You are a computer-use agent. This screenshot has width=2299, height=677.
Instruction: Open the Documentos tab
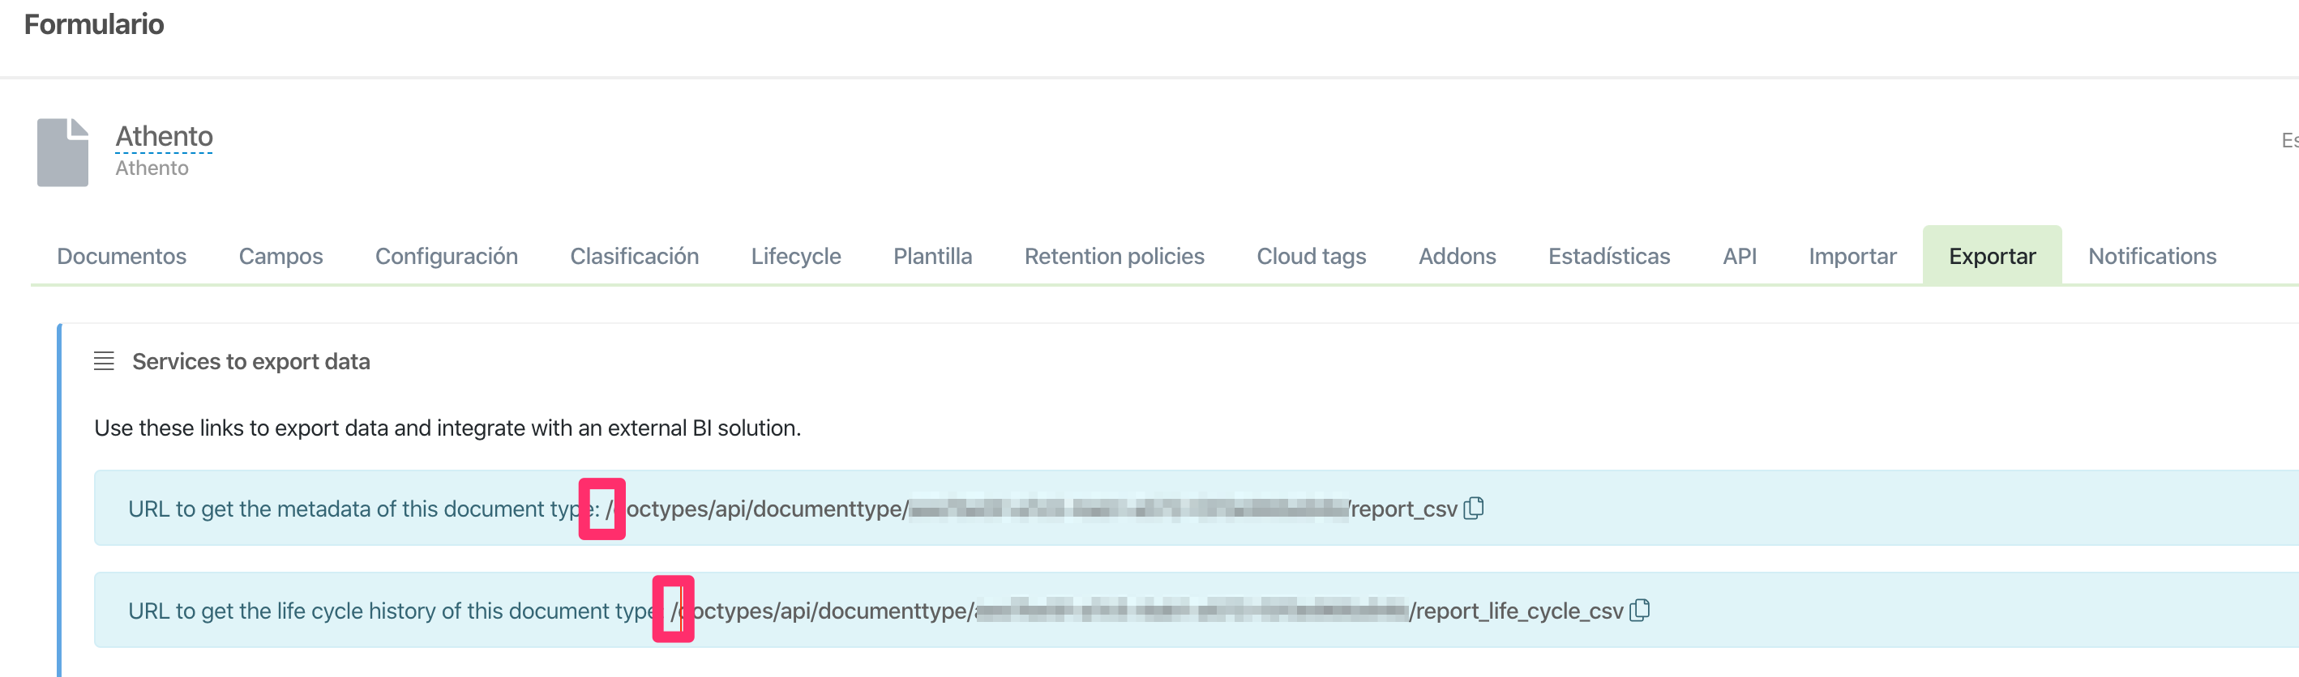coord(122,257)
